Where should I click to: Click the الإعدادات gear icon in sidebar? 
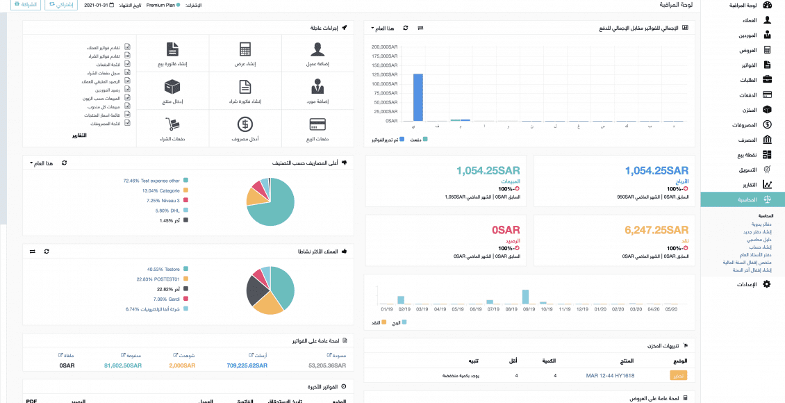coord(766,284)
